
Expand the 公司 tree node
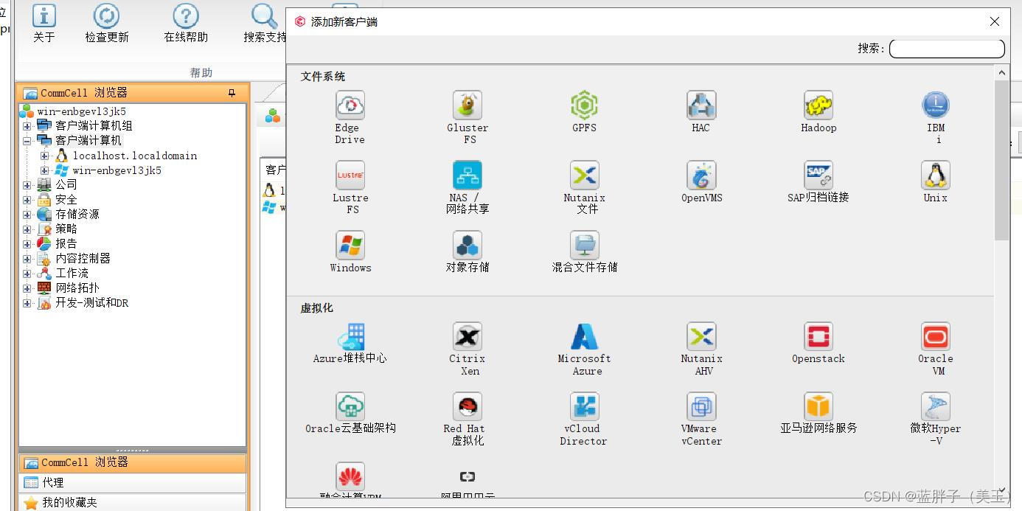click(27, 185)
